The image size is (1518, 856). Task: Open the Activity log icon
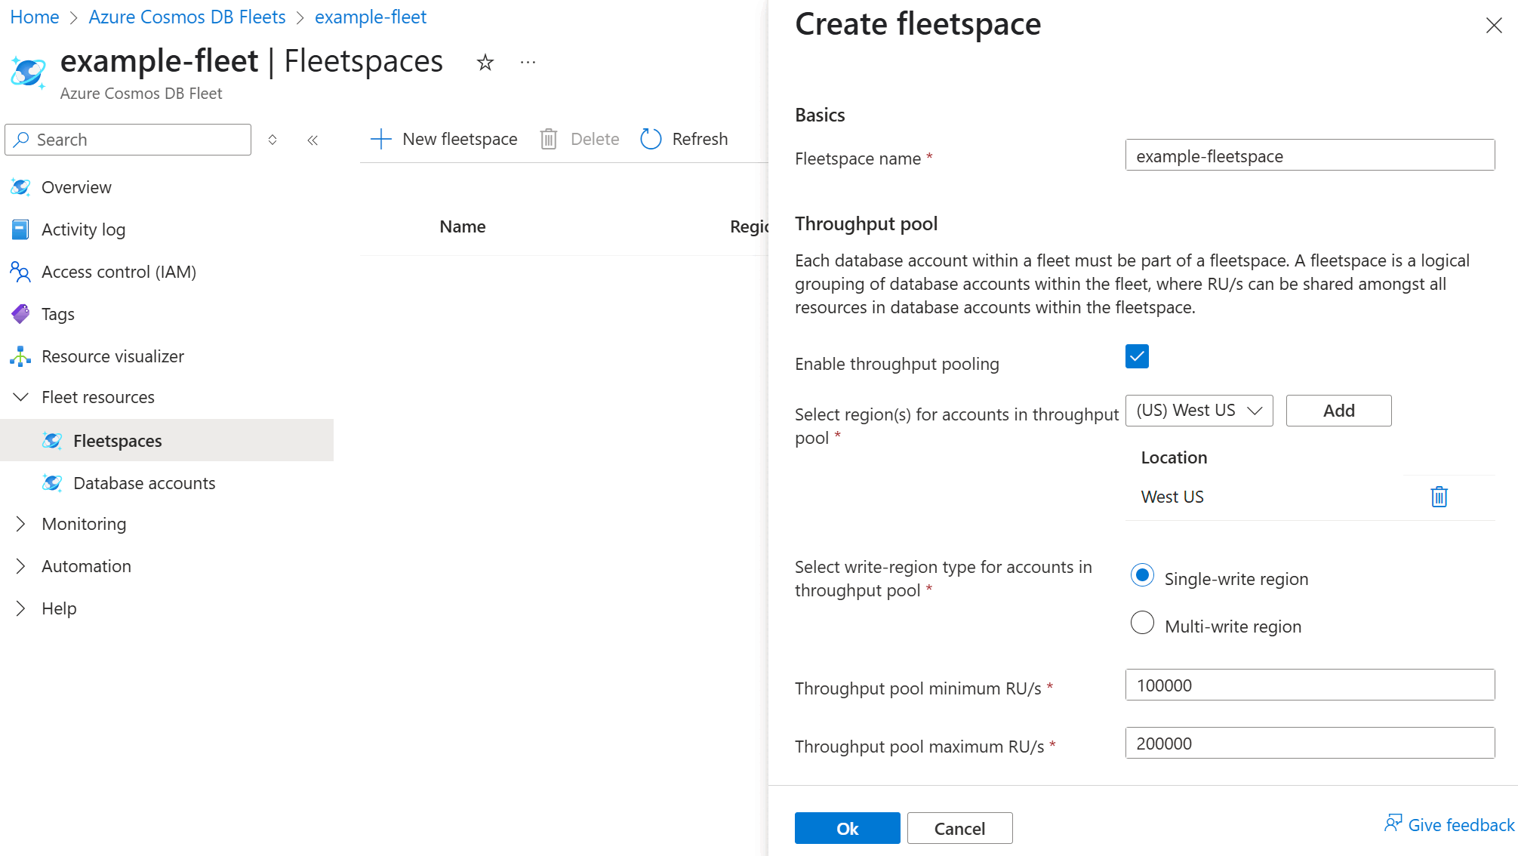pos(20,229)
